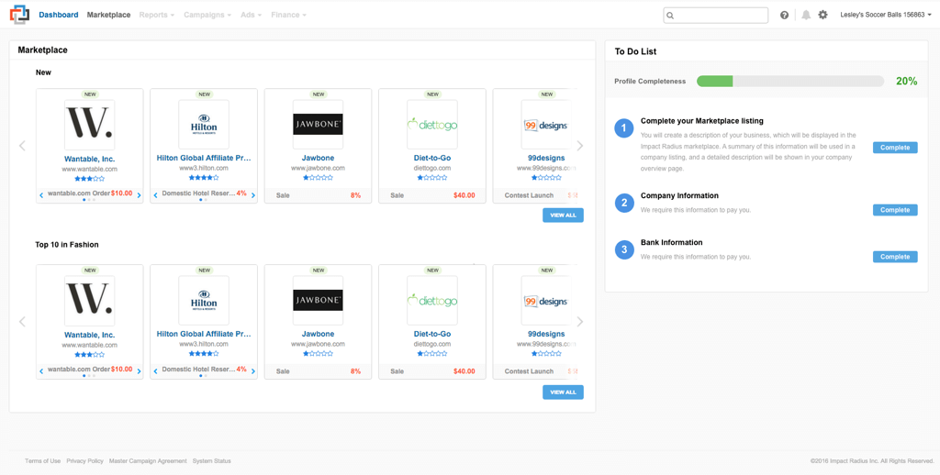Open the notifications bell icon
The height and width of the screenshot is (475, 940).
click(x=806, y=15)
